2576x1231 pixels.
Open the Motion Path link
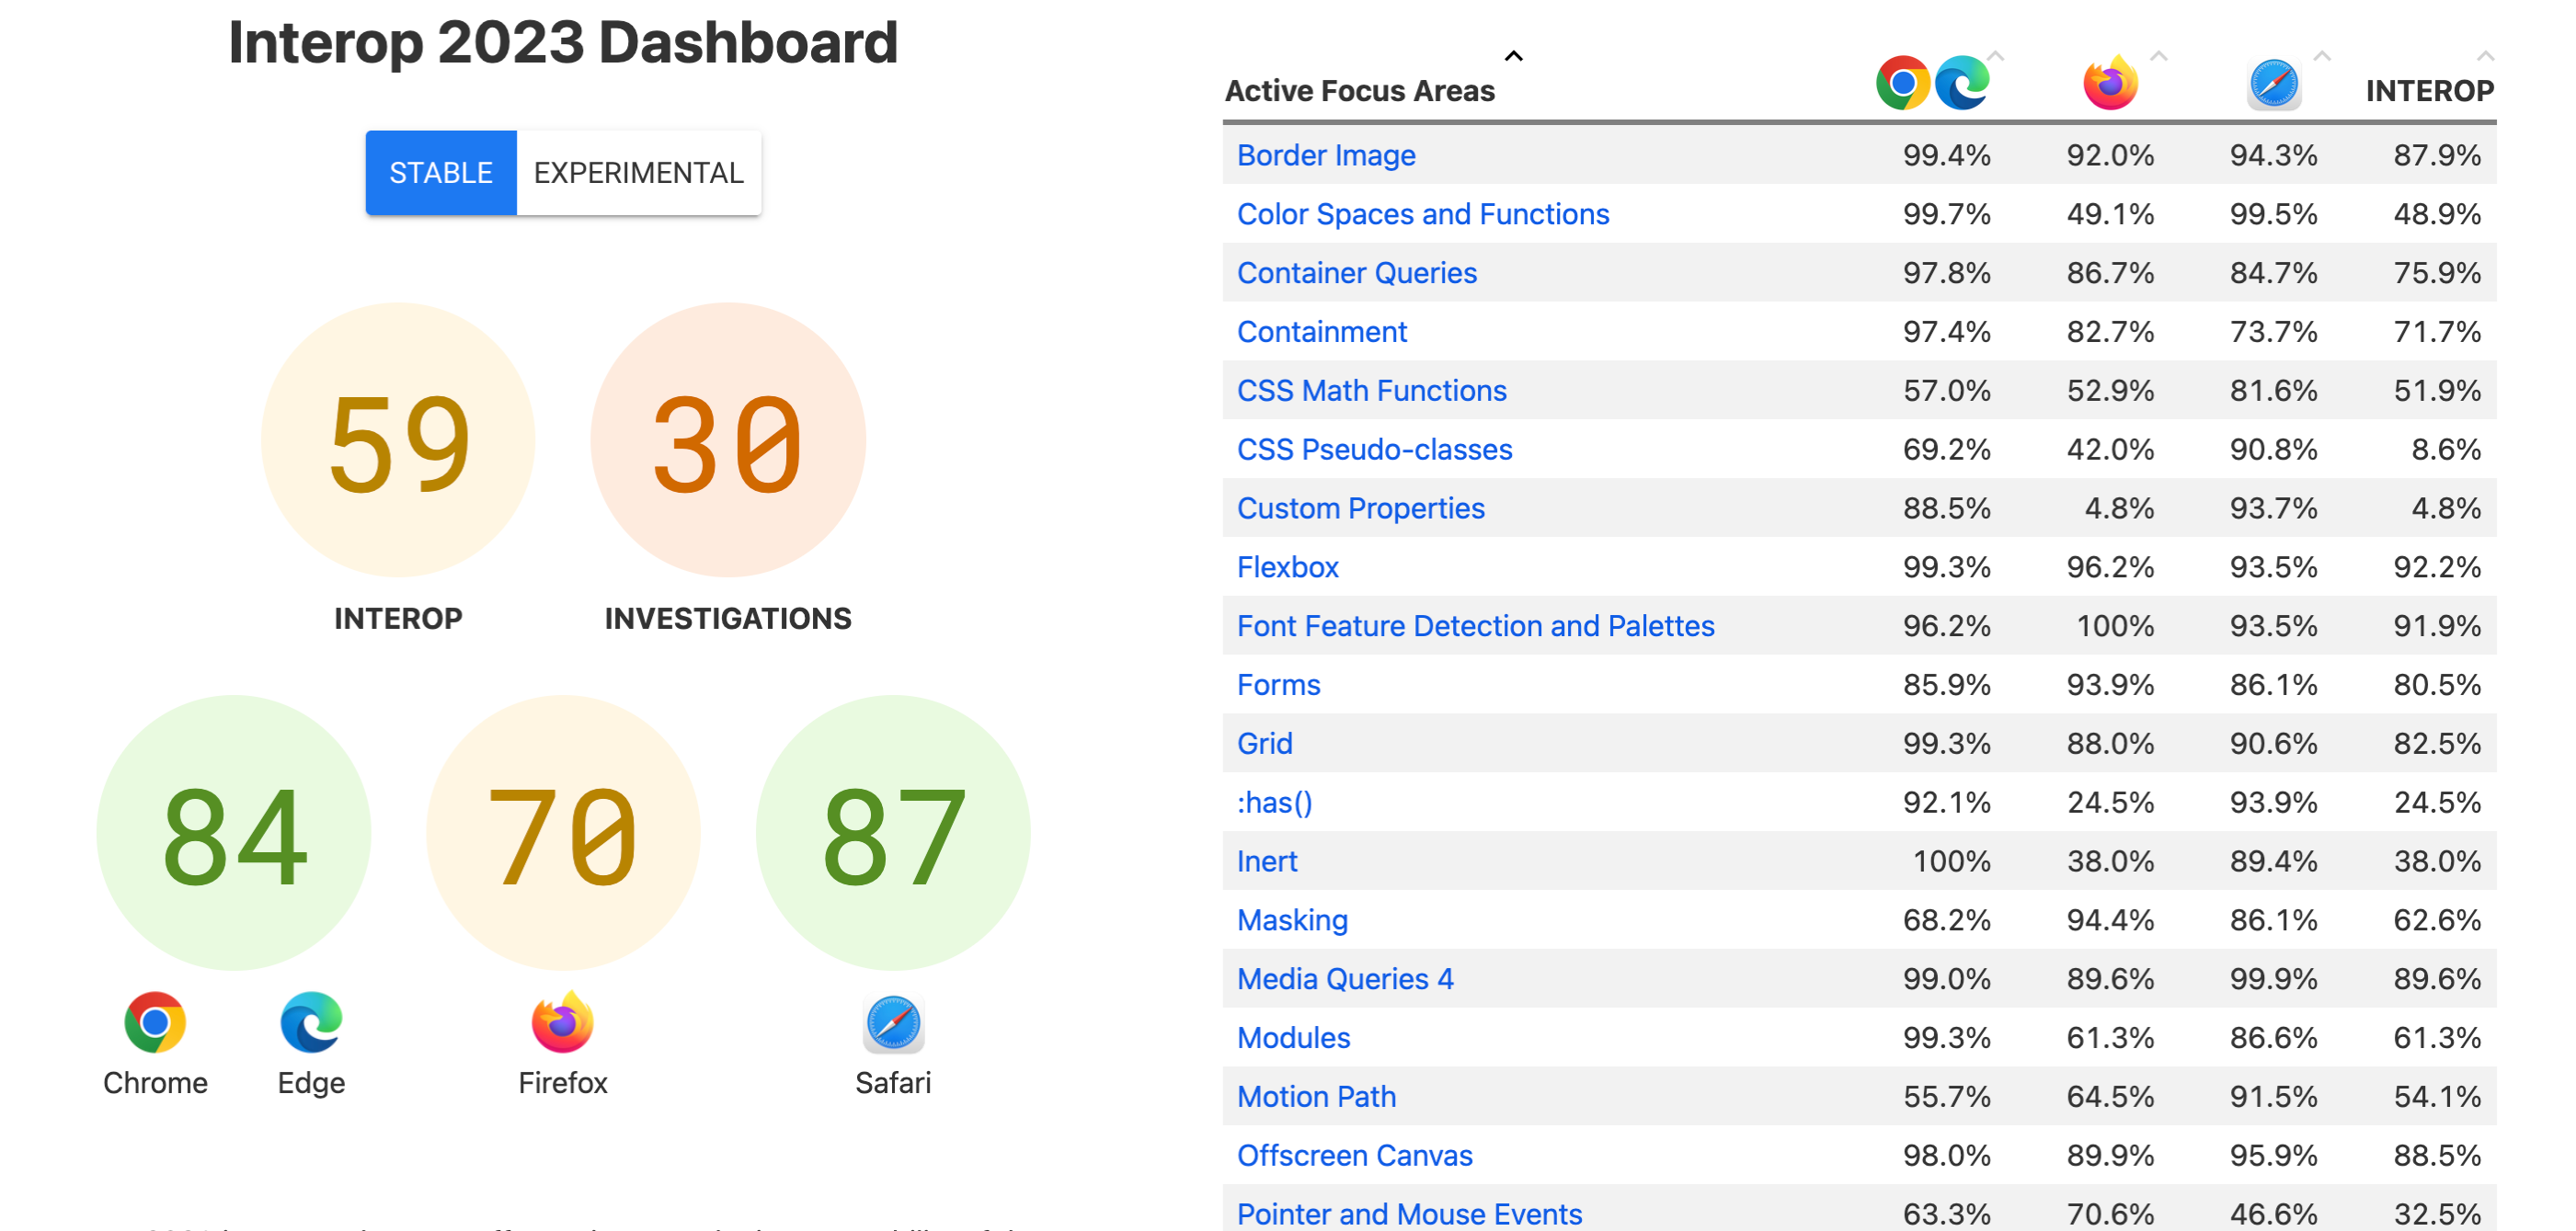coord(1317,1097)
